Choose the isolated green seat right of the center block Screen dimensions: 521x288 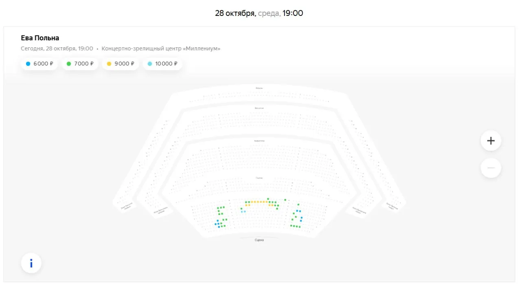285,200
